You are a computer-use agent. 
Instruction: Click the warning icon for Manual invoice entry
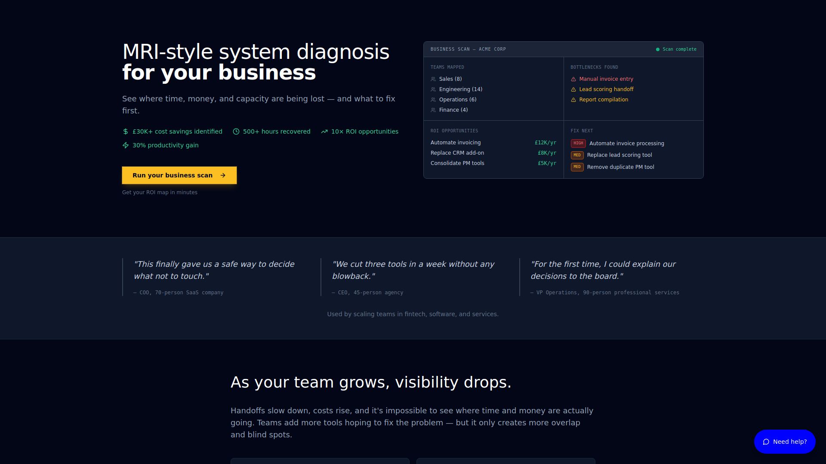[573, 79]
